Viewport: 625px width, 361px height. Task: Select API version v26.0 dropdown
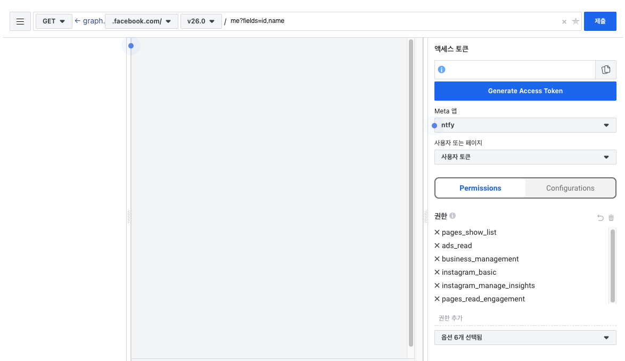[x=201, y=21]
